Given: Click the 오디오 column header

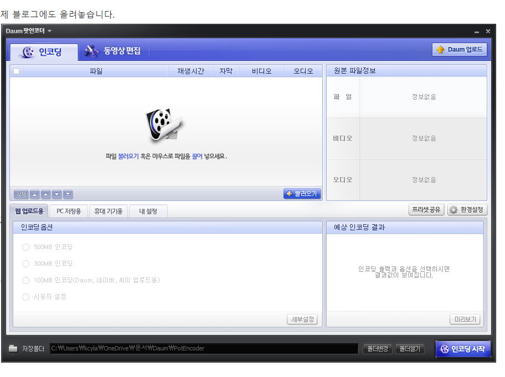Looking at the screenshot, I should [303, 71].
